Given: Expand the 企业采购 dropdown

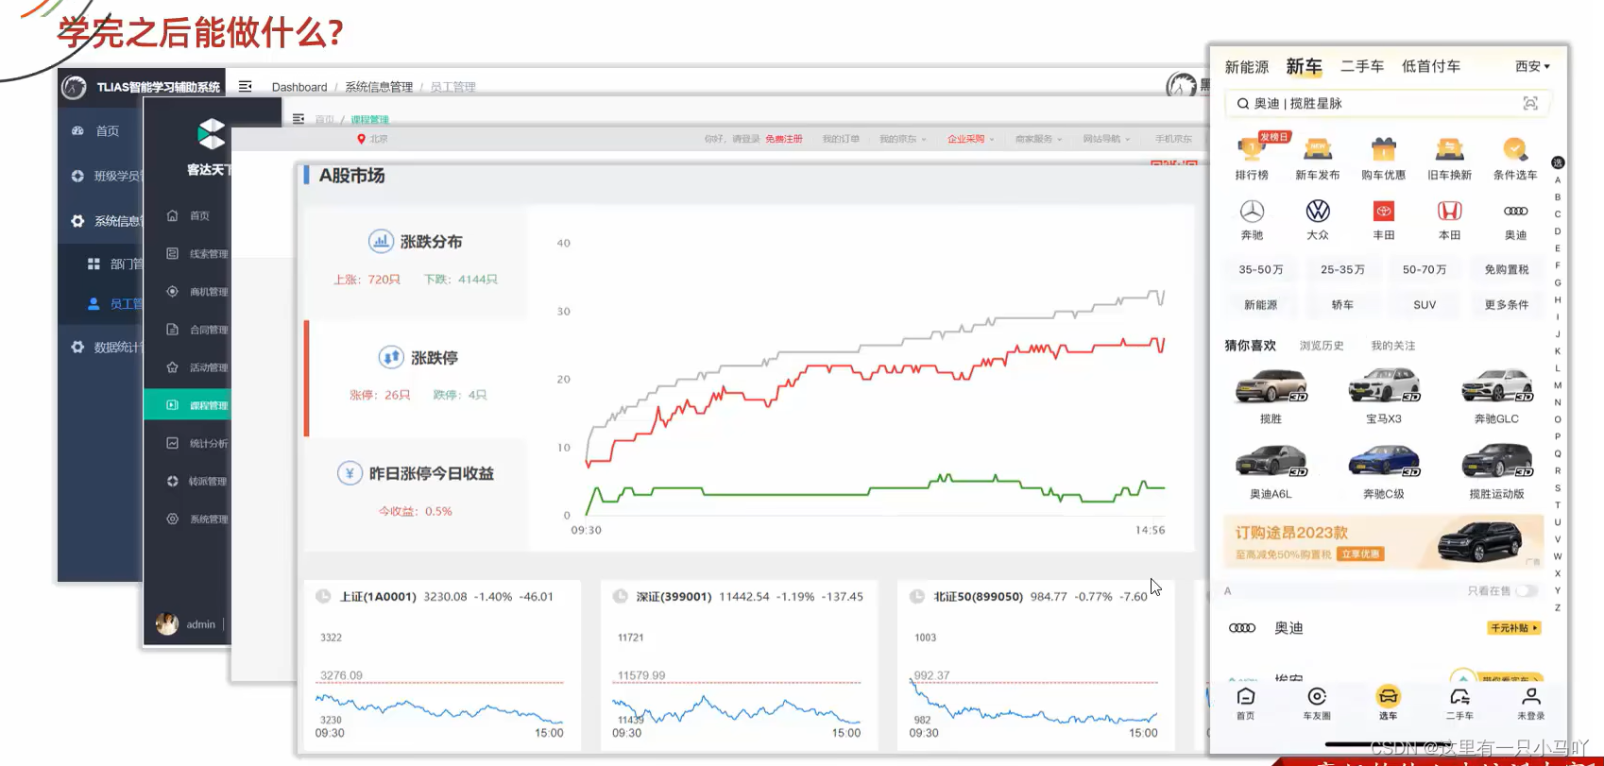Looking at the screenshot, I should pos(971,139).
